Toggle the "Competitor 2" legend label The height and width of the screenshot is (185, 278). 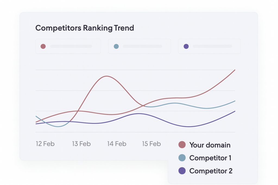211,171
